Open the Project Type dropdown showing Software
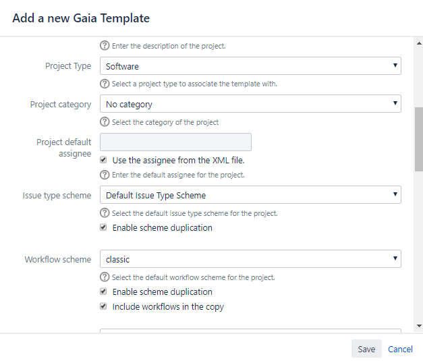The image size is (423, 361). click(250, 66)
